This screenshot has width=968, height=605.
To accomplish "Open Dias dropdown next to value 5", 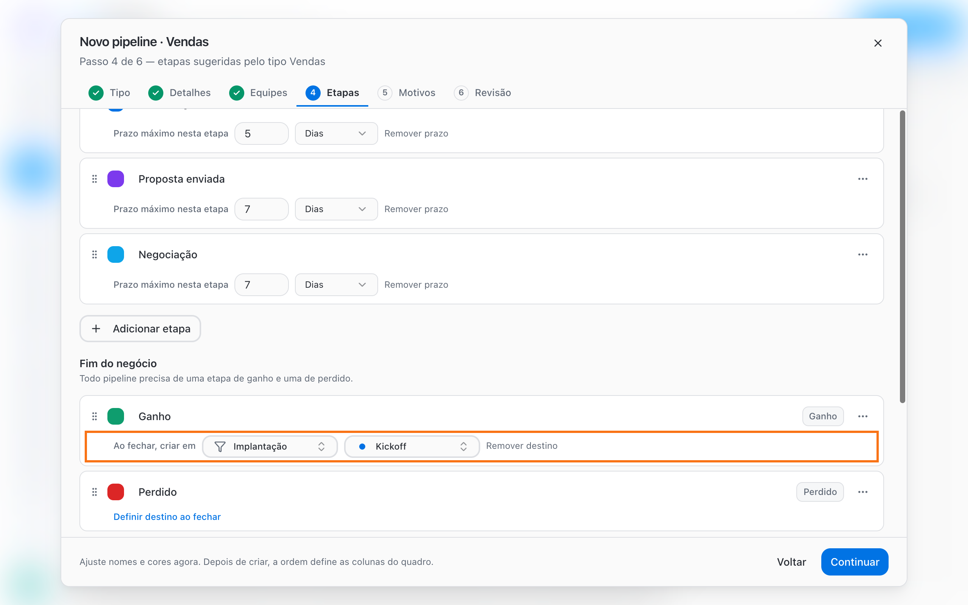I will [336, 133].
